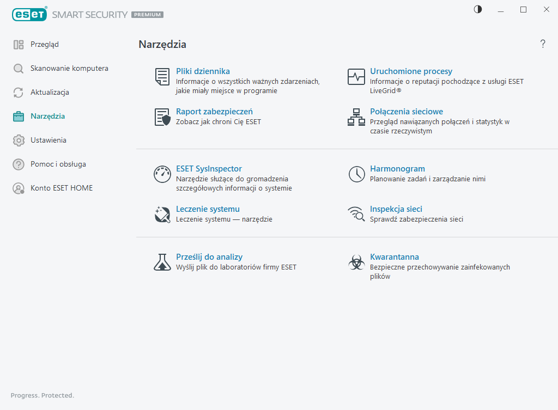The width and height of the screenshot is (558, 410).
Task: Click the Inspekcja sieci Wi-Fi icon
Action: pos(356,215)
